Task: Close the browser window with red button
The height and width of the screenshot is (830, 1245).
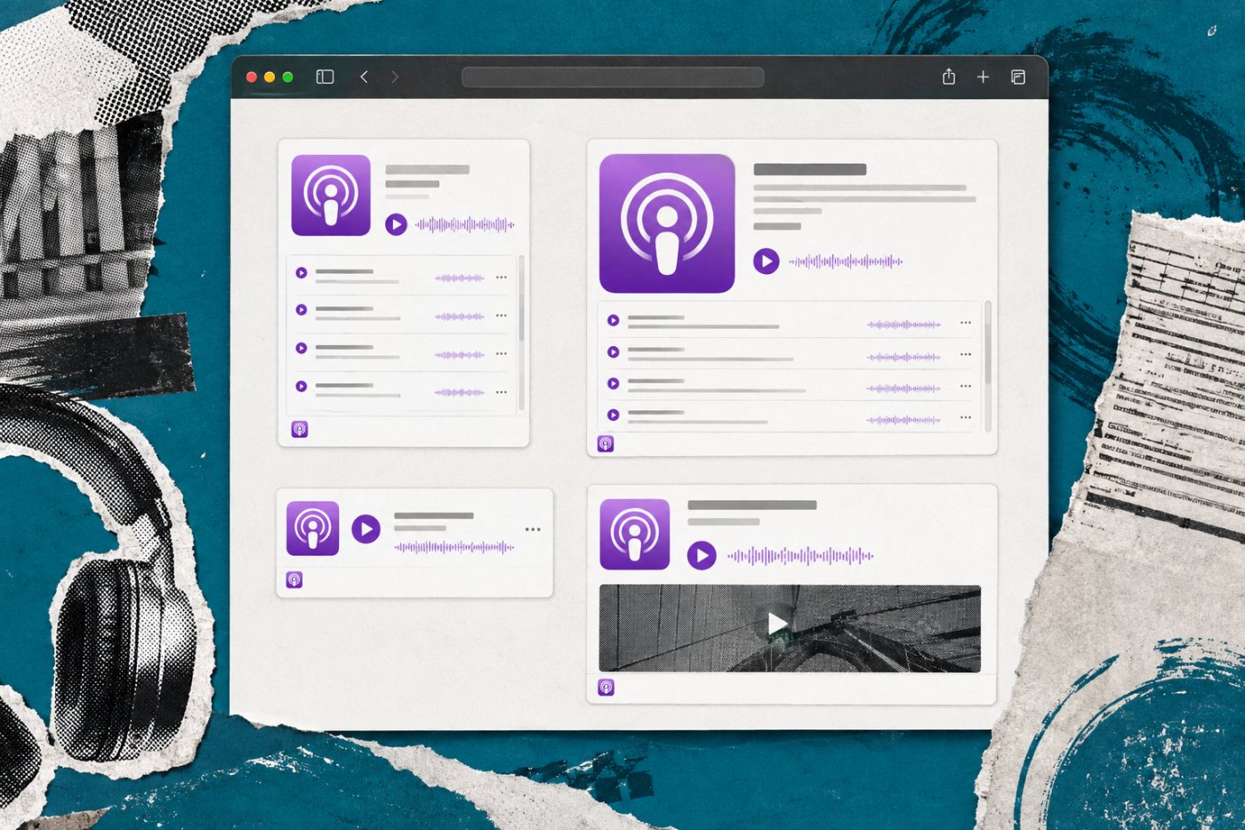Action: 252,77
